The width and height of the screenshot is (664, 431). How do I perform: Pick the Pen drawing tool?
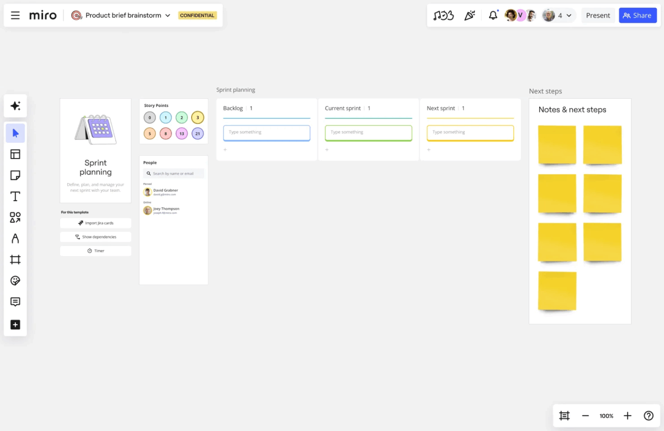(x=15, y=238)
